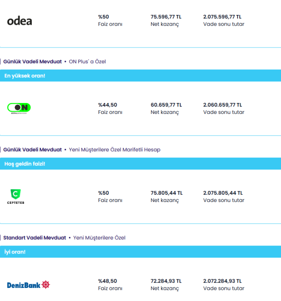
Task: Click odea's 2.075.596,77 TL maturity amount
Action: click(x=223, y=17)
